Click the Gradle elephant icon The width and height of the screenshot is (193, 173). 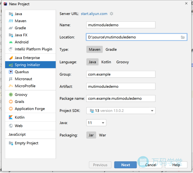coord(11,28)
